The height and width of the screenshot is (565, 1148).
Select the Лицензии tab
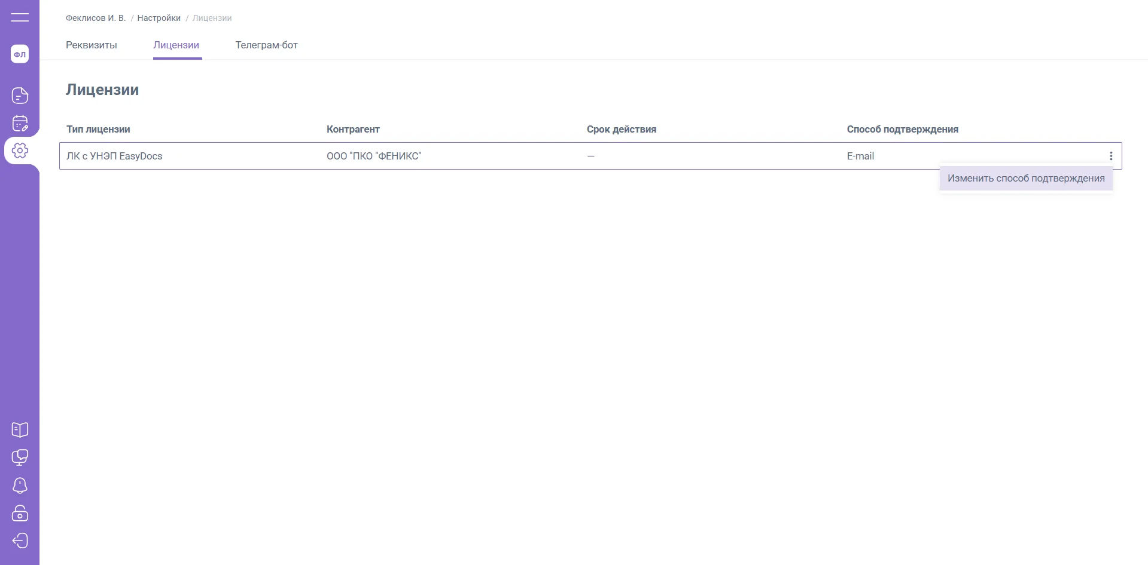coord(176,45)
